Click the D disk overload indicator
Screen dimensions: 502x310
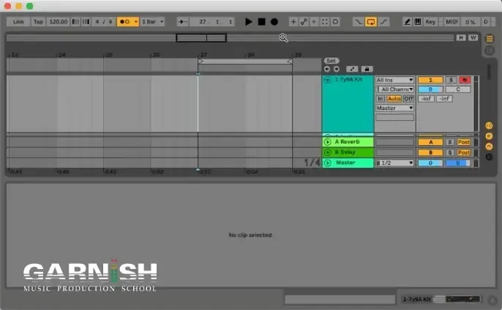[486, 22]
